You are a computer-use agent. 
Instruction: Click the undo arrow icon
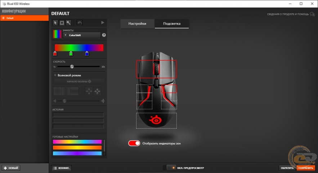click(80, 23)
